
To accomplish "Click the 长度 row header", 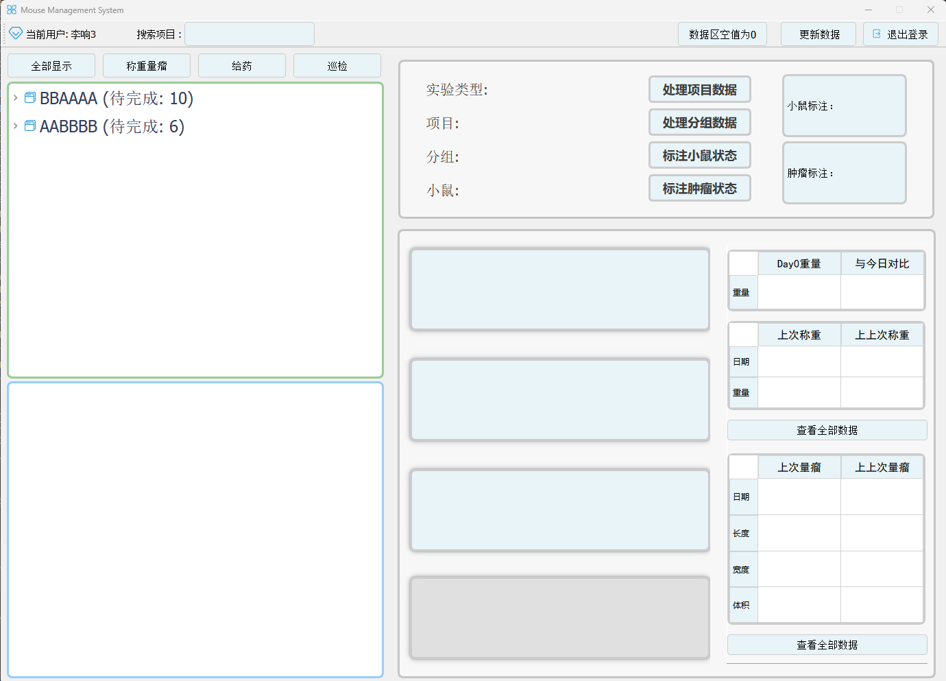I will (744, 533).
